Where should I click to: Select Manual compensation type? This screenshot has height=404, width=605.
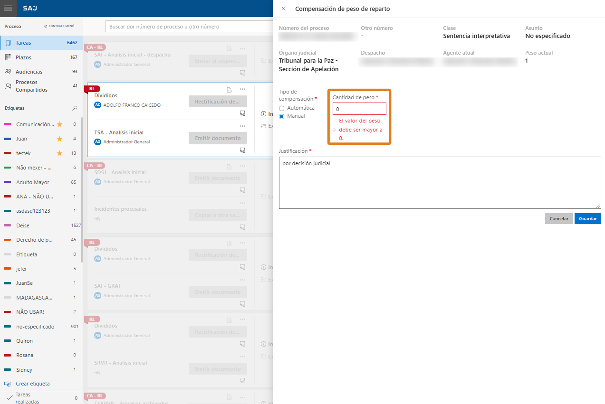point(281,116)
